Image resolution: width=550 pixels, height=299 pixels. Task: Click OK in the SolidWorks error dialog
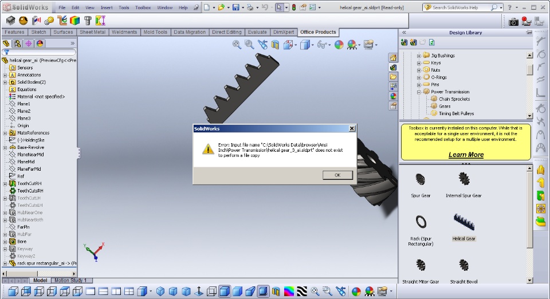(x=337, y=175)
